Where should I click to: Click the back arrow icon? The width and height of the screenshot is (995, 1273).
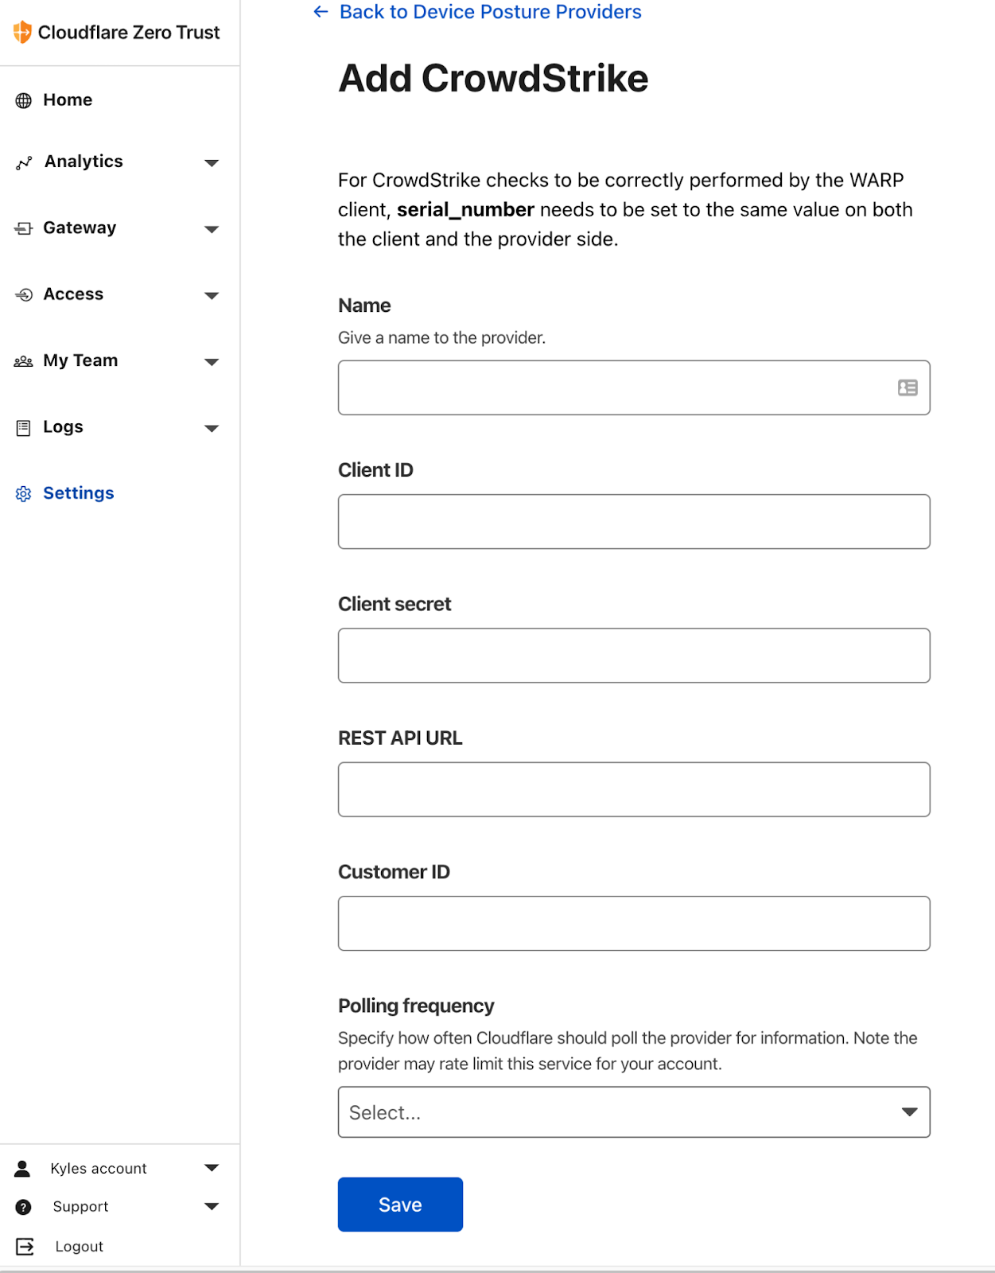coord(321,12)
